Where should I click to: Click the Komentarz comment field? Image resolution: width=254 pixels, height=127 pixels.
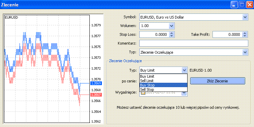194,43
